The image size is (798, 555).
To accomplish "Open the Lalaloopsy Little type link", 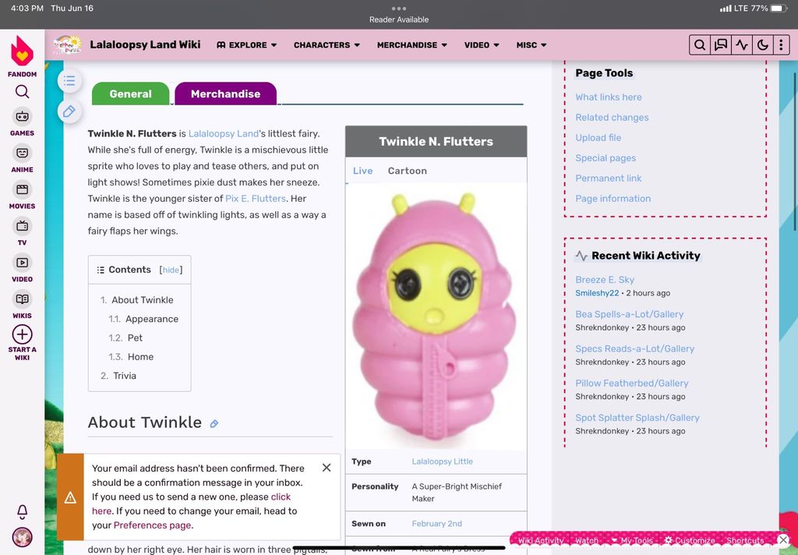I will click(443, 461).
